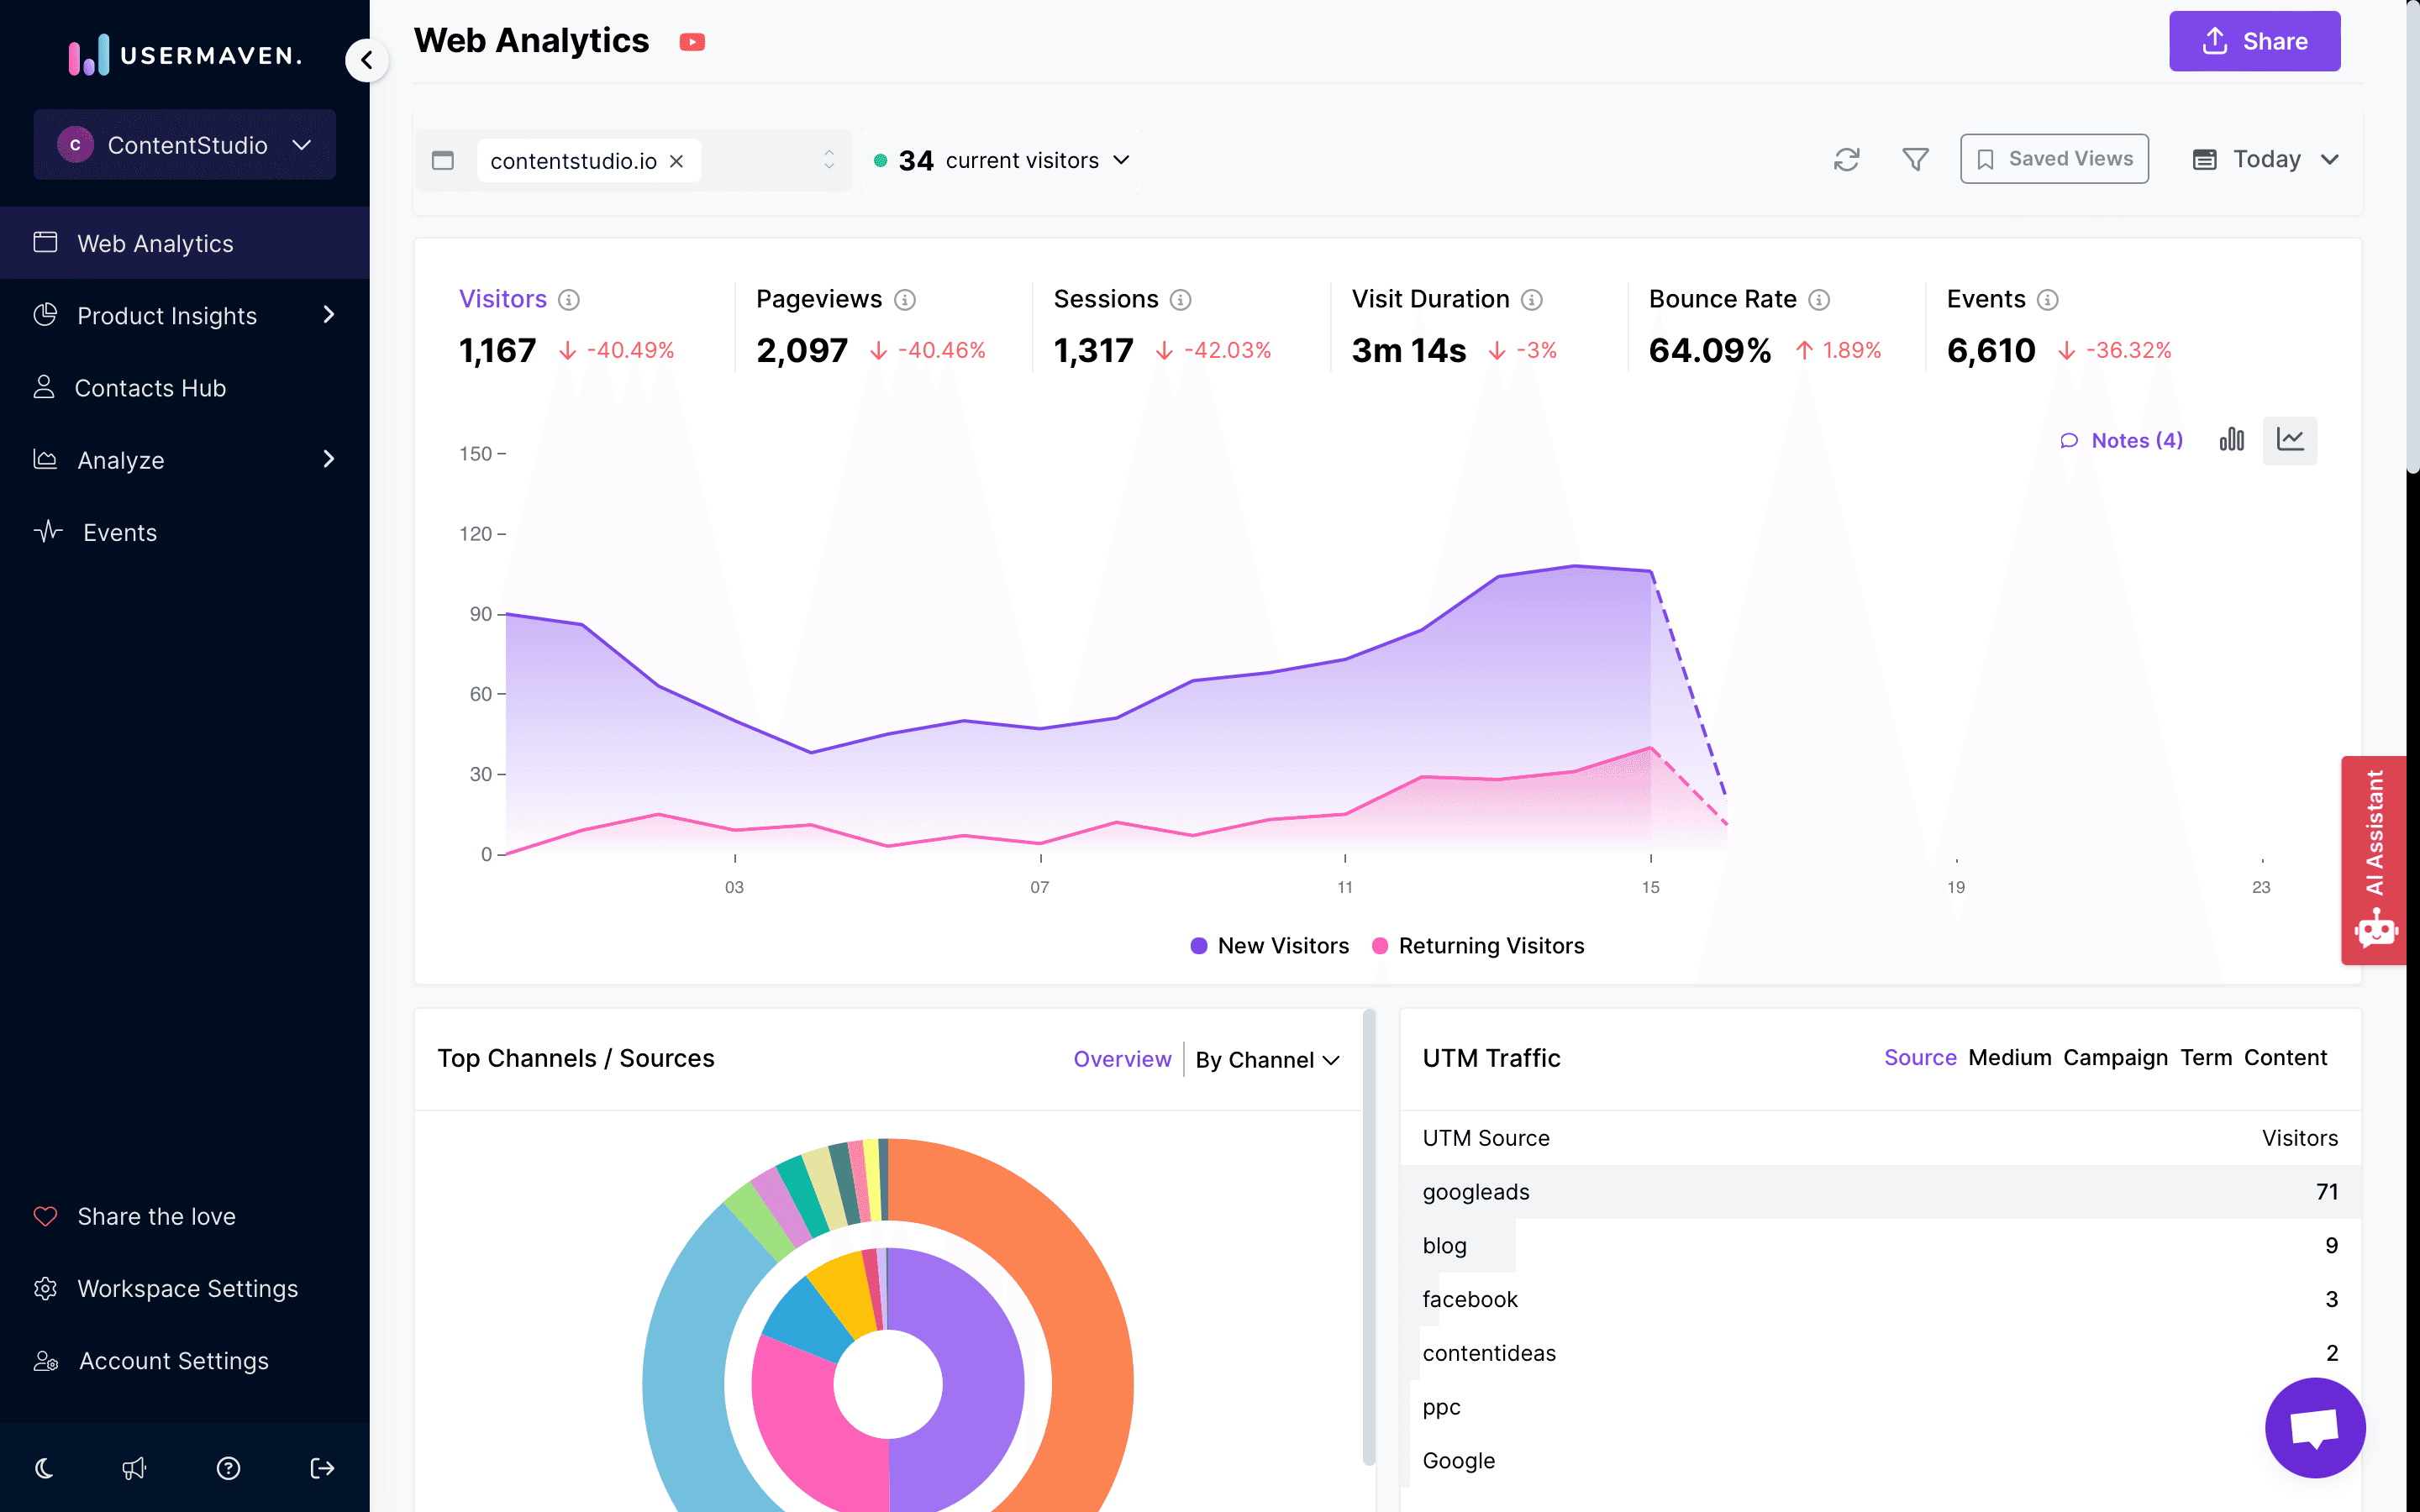Toggle the left sidebar collapse button

pos(367,60)
